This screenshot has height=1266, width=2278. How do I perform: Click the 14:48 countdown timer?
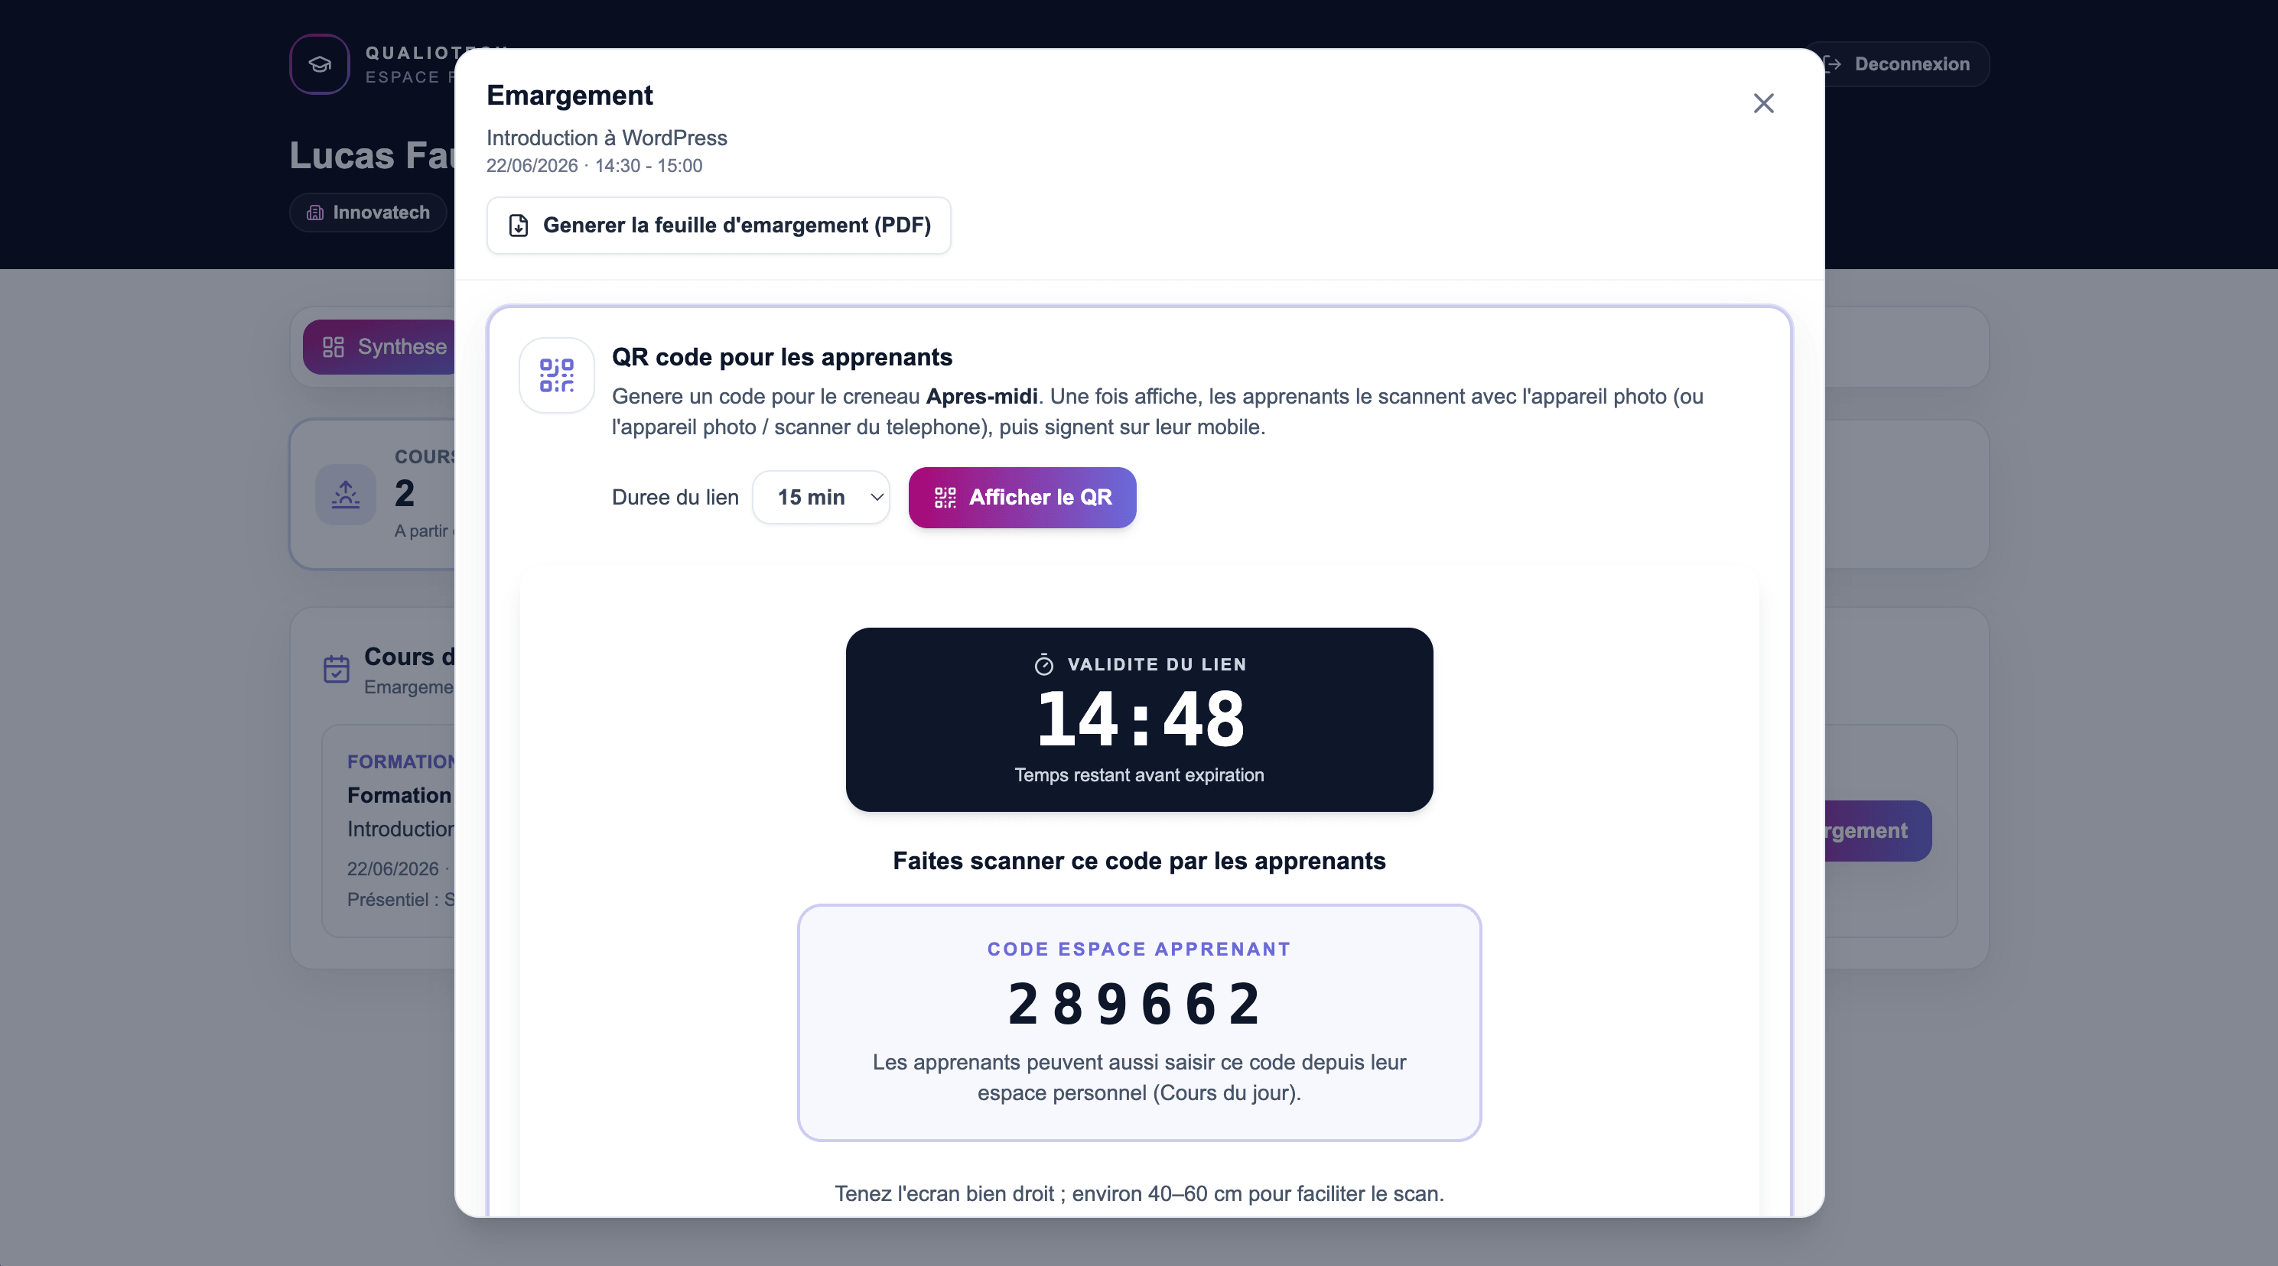(x=1139, y=718)
